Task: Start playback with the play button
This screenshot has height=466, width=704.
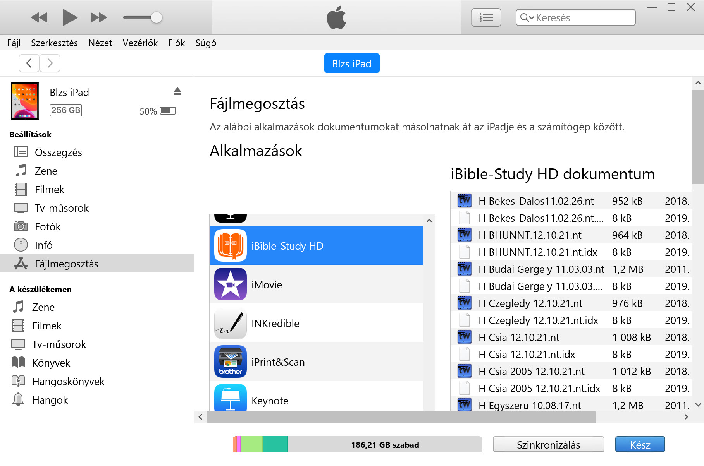Action: point(70,17)
